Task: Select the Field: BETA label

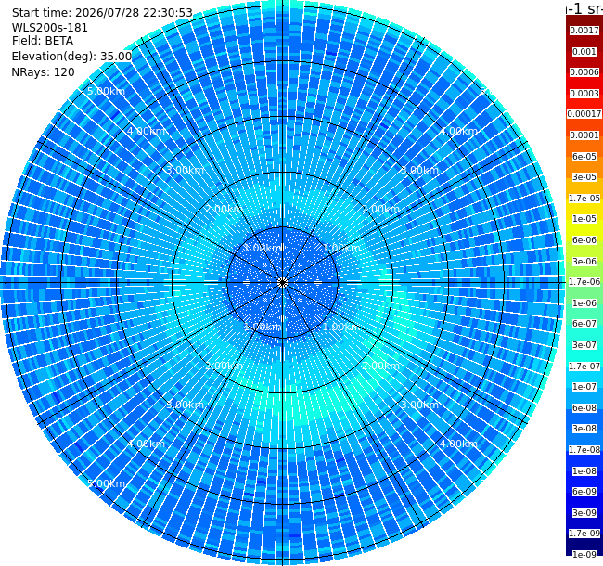Action: (x=43, y=41)
